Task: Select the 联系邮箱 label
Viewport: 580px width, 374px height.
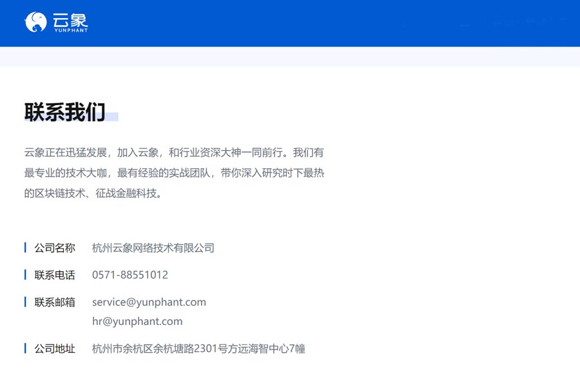Action: 55,302
